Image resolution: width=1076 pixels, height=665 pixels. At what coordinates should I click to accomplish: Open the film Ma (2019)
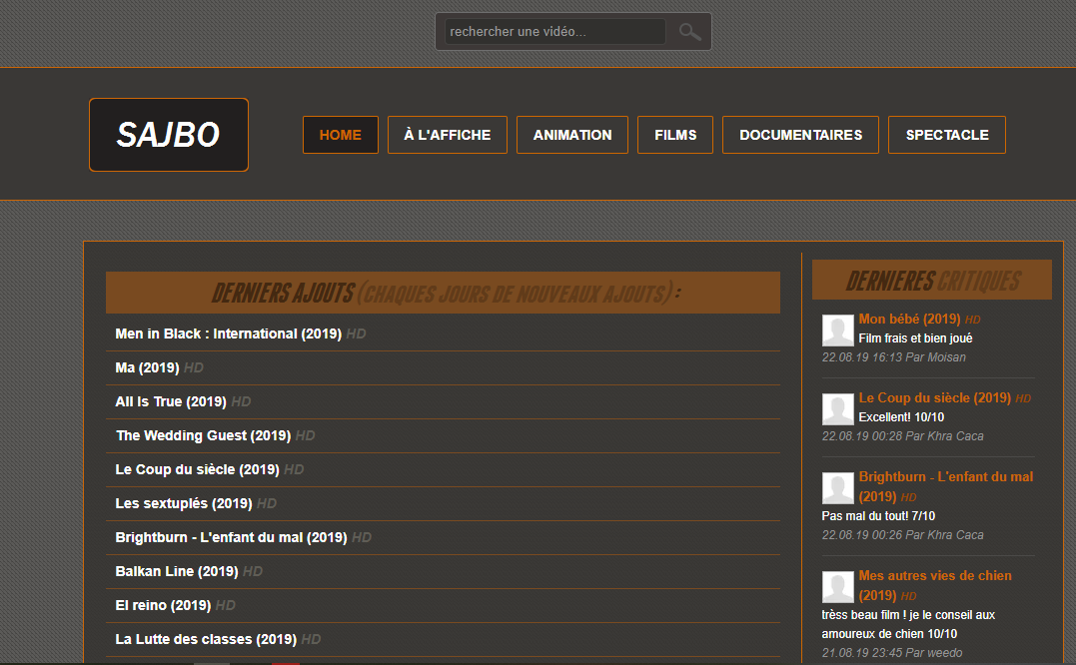tap(147, 368)
